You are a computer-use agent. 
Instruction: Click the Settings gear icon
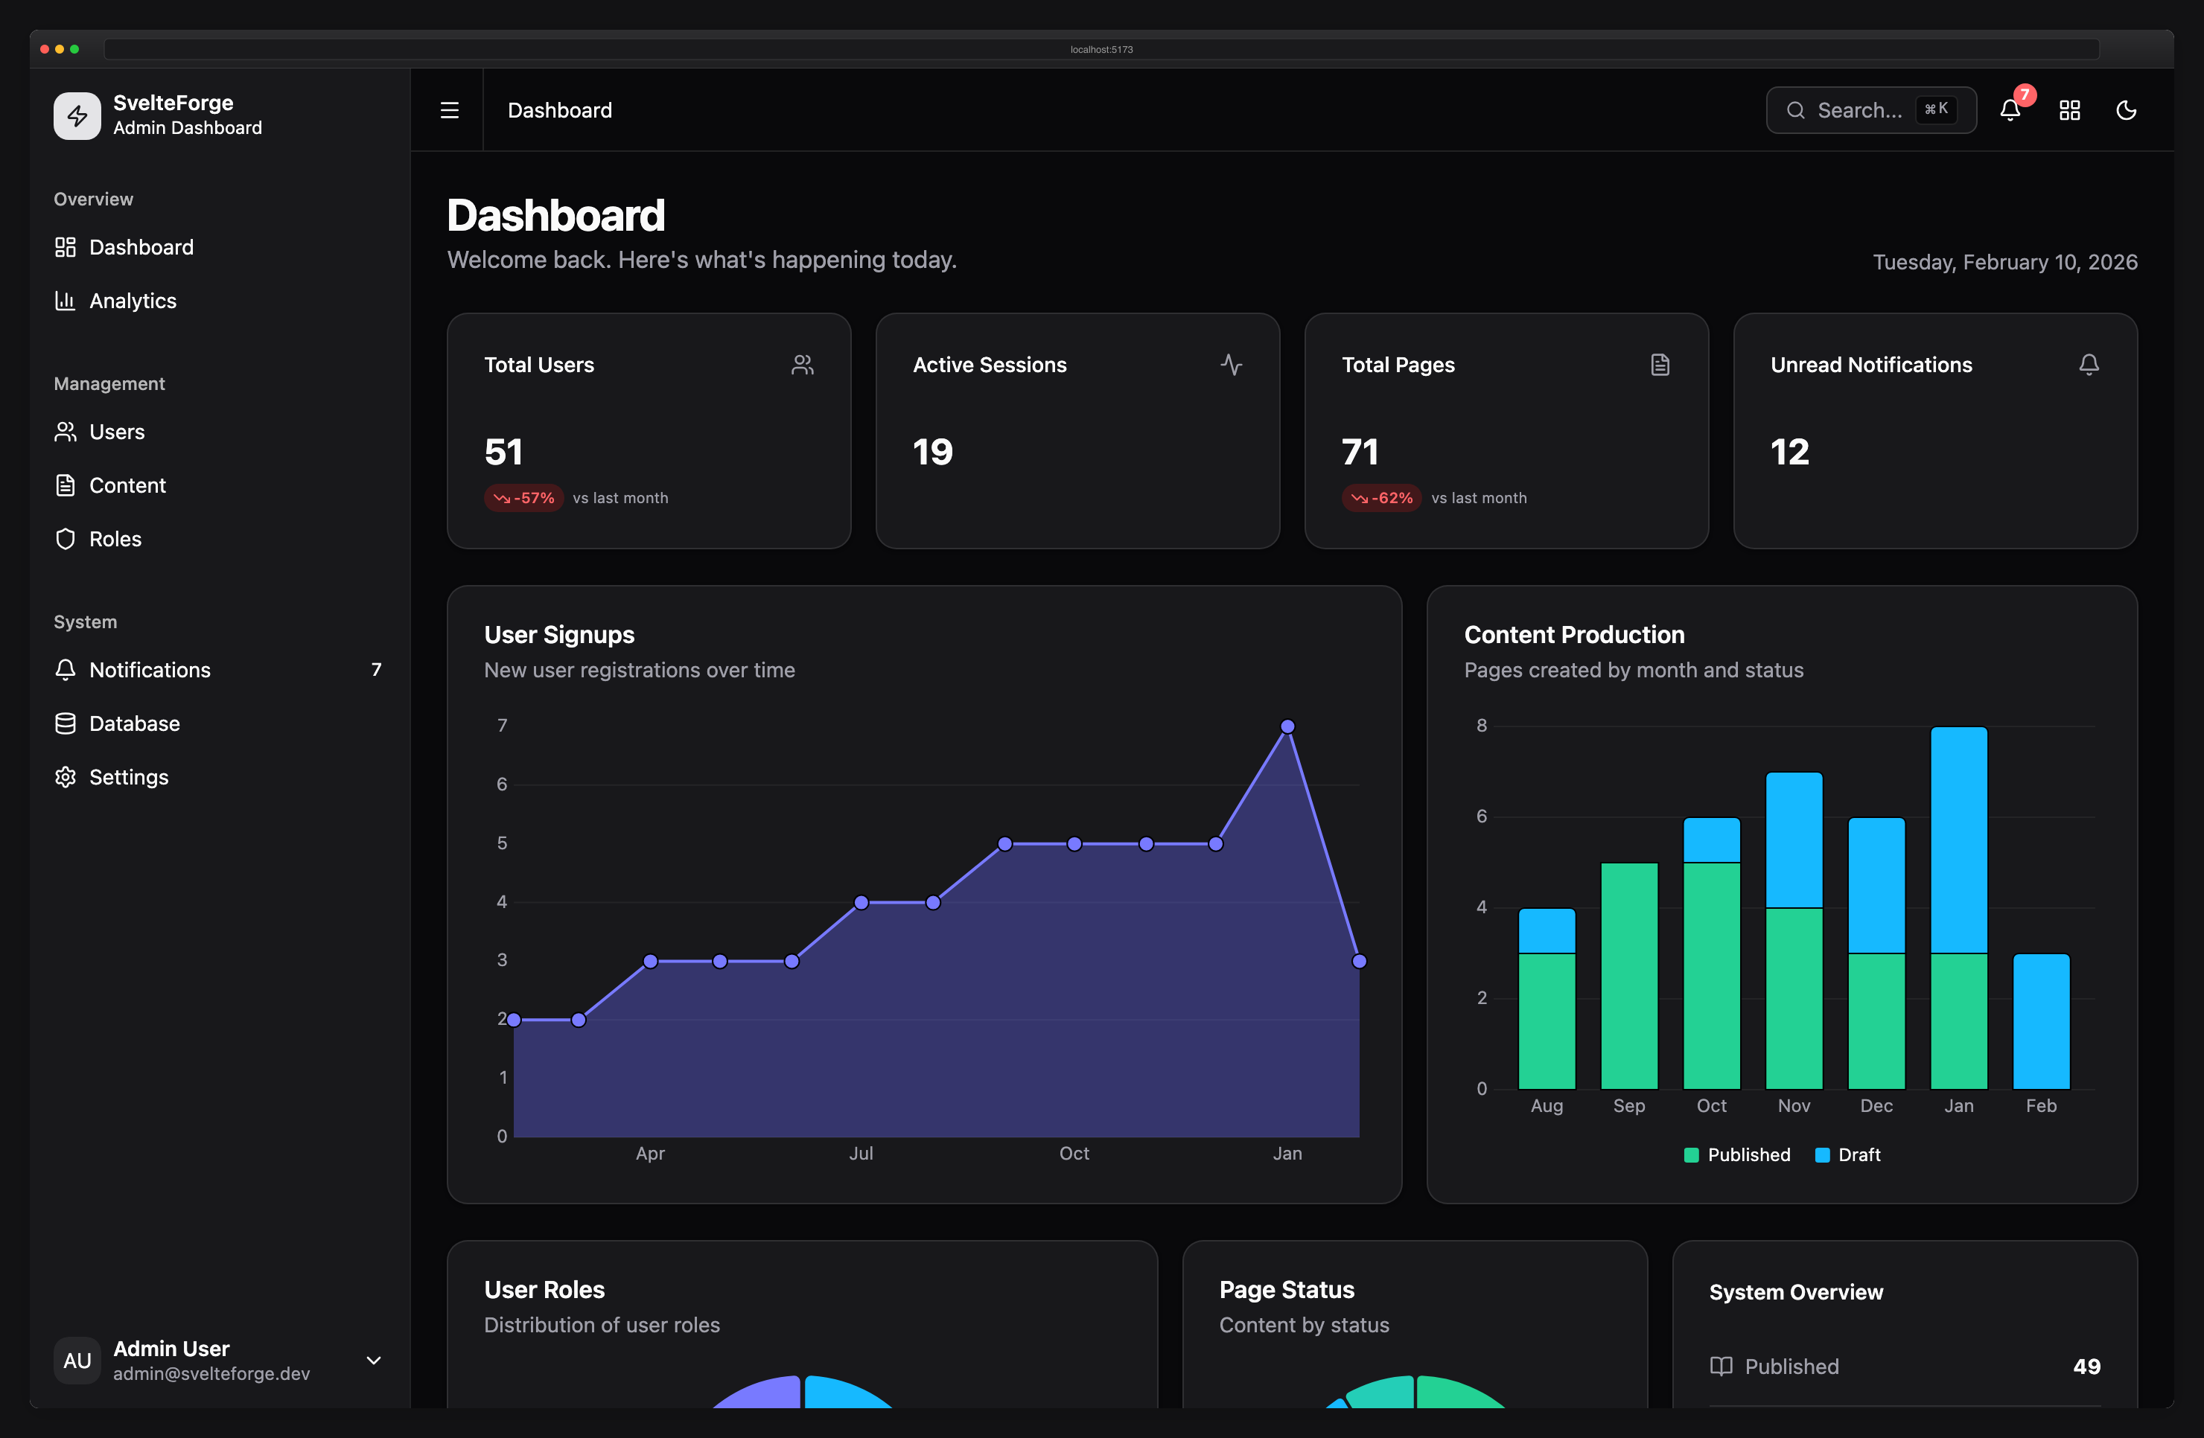pos(65,777)
